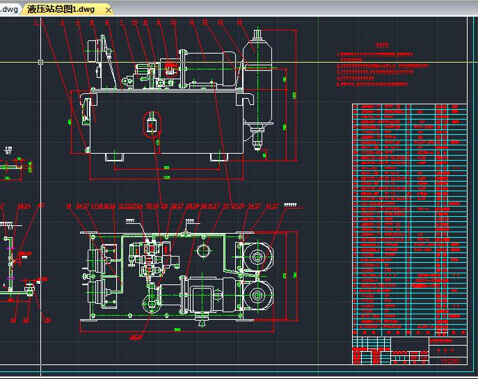Select the 33,29 balloon label
The image size is (478, 379).
click(238, 207)
